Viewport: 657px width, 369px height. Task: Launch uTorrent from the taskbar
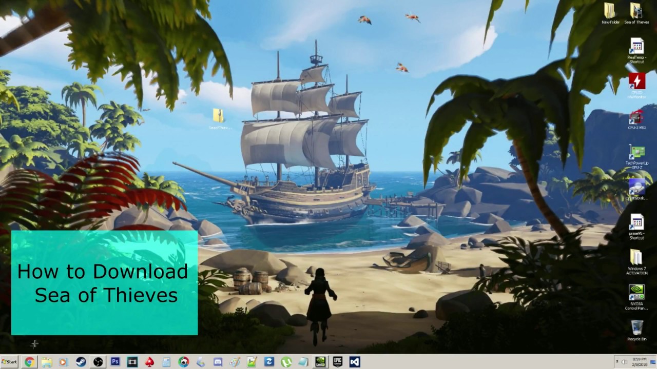tap(286, 362)
